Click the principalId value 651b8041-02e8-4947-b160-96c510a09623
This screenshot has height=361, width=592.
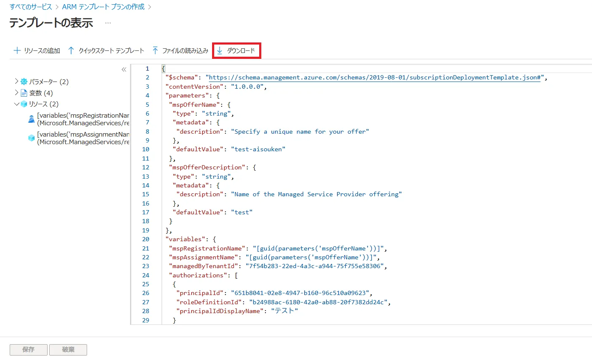pos(300,293)
